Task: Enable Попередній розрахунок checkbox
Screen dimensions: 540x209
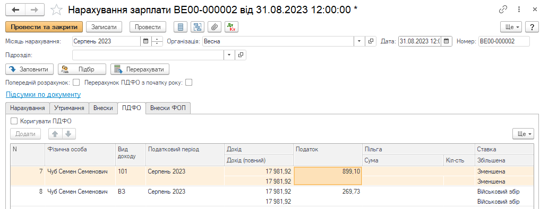Action: 76,83
